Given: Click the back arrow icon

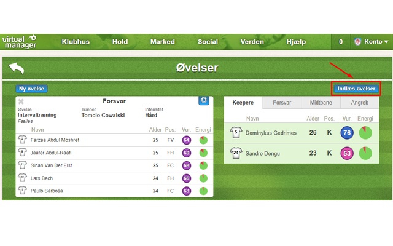Looking at the screenshot, I should pos(17,68).
